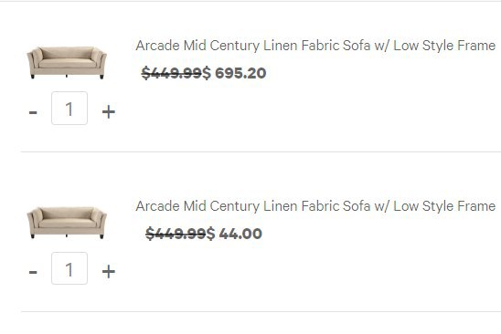
Task: Select the $ 695.20 sale price
Action: (x=234, y=73)
